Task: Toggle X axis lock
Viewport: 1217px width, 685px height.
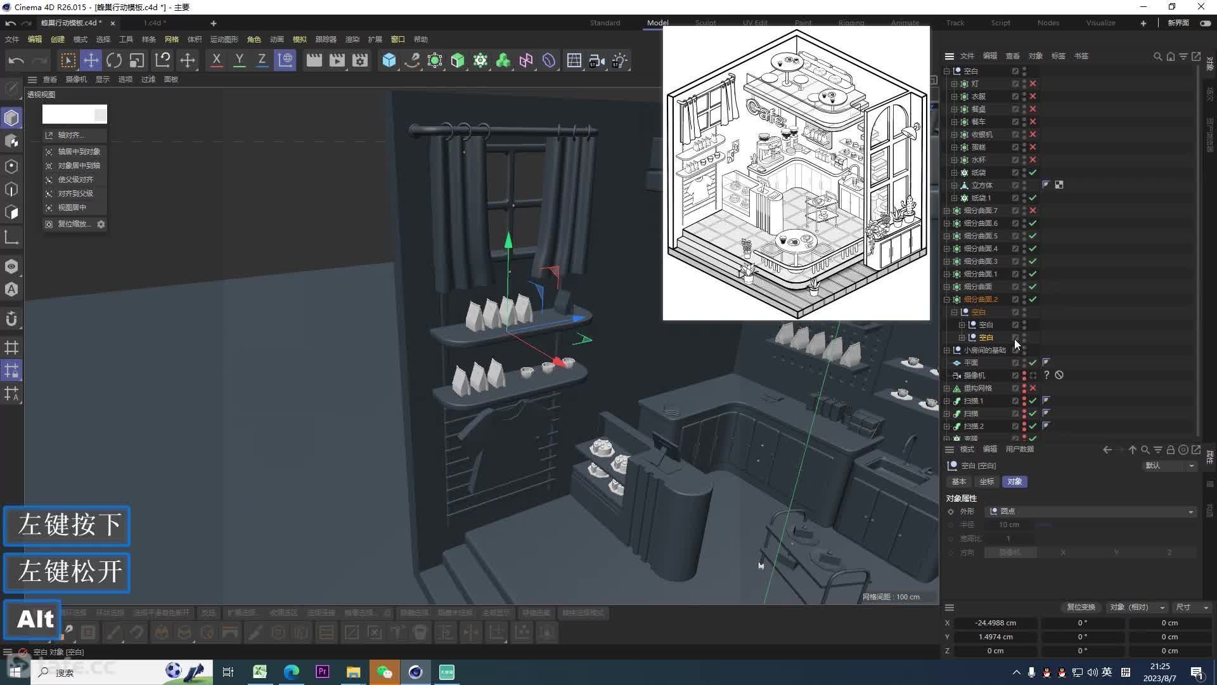Action: coord(217,60)
